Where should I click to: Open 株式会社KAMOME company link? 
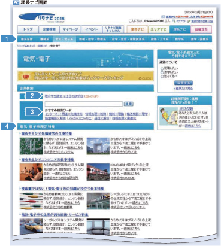click(122, 178)
